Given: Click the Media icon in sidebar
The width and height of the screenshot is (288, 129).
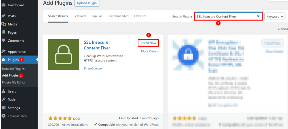Looking at the screenshot, I should click(x=3, y=24).
